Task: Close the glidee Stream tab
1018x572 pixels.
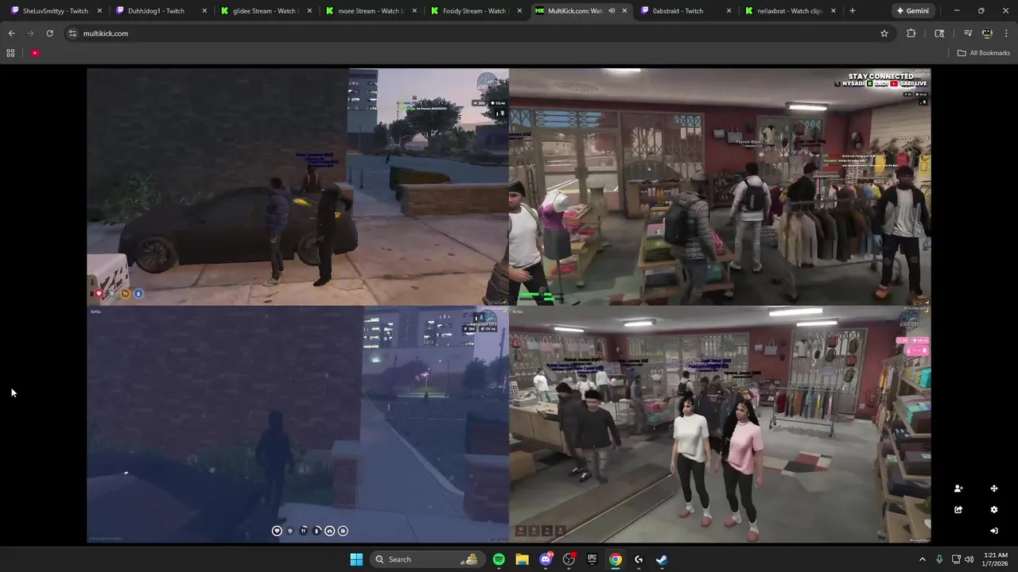Action: (x=309, y=11)
